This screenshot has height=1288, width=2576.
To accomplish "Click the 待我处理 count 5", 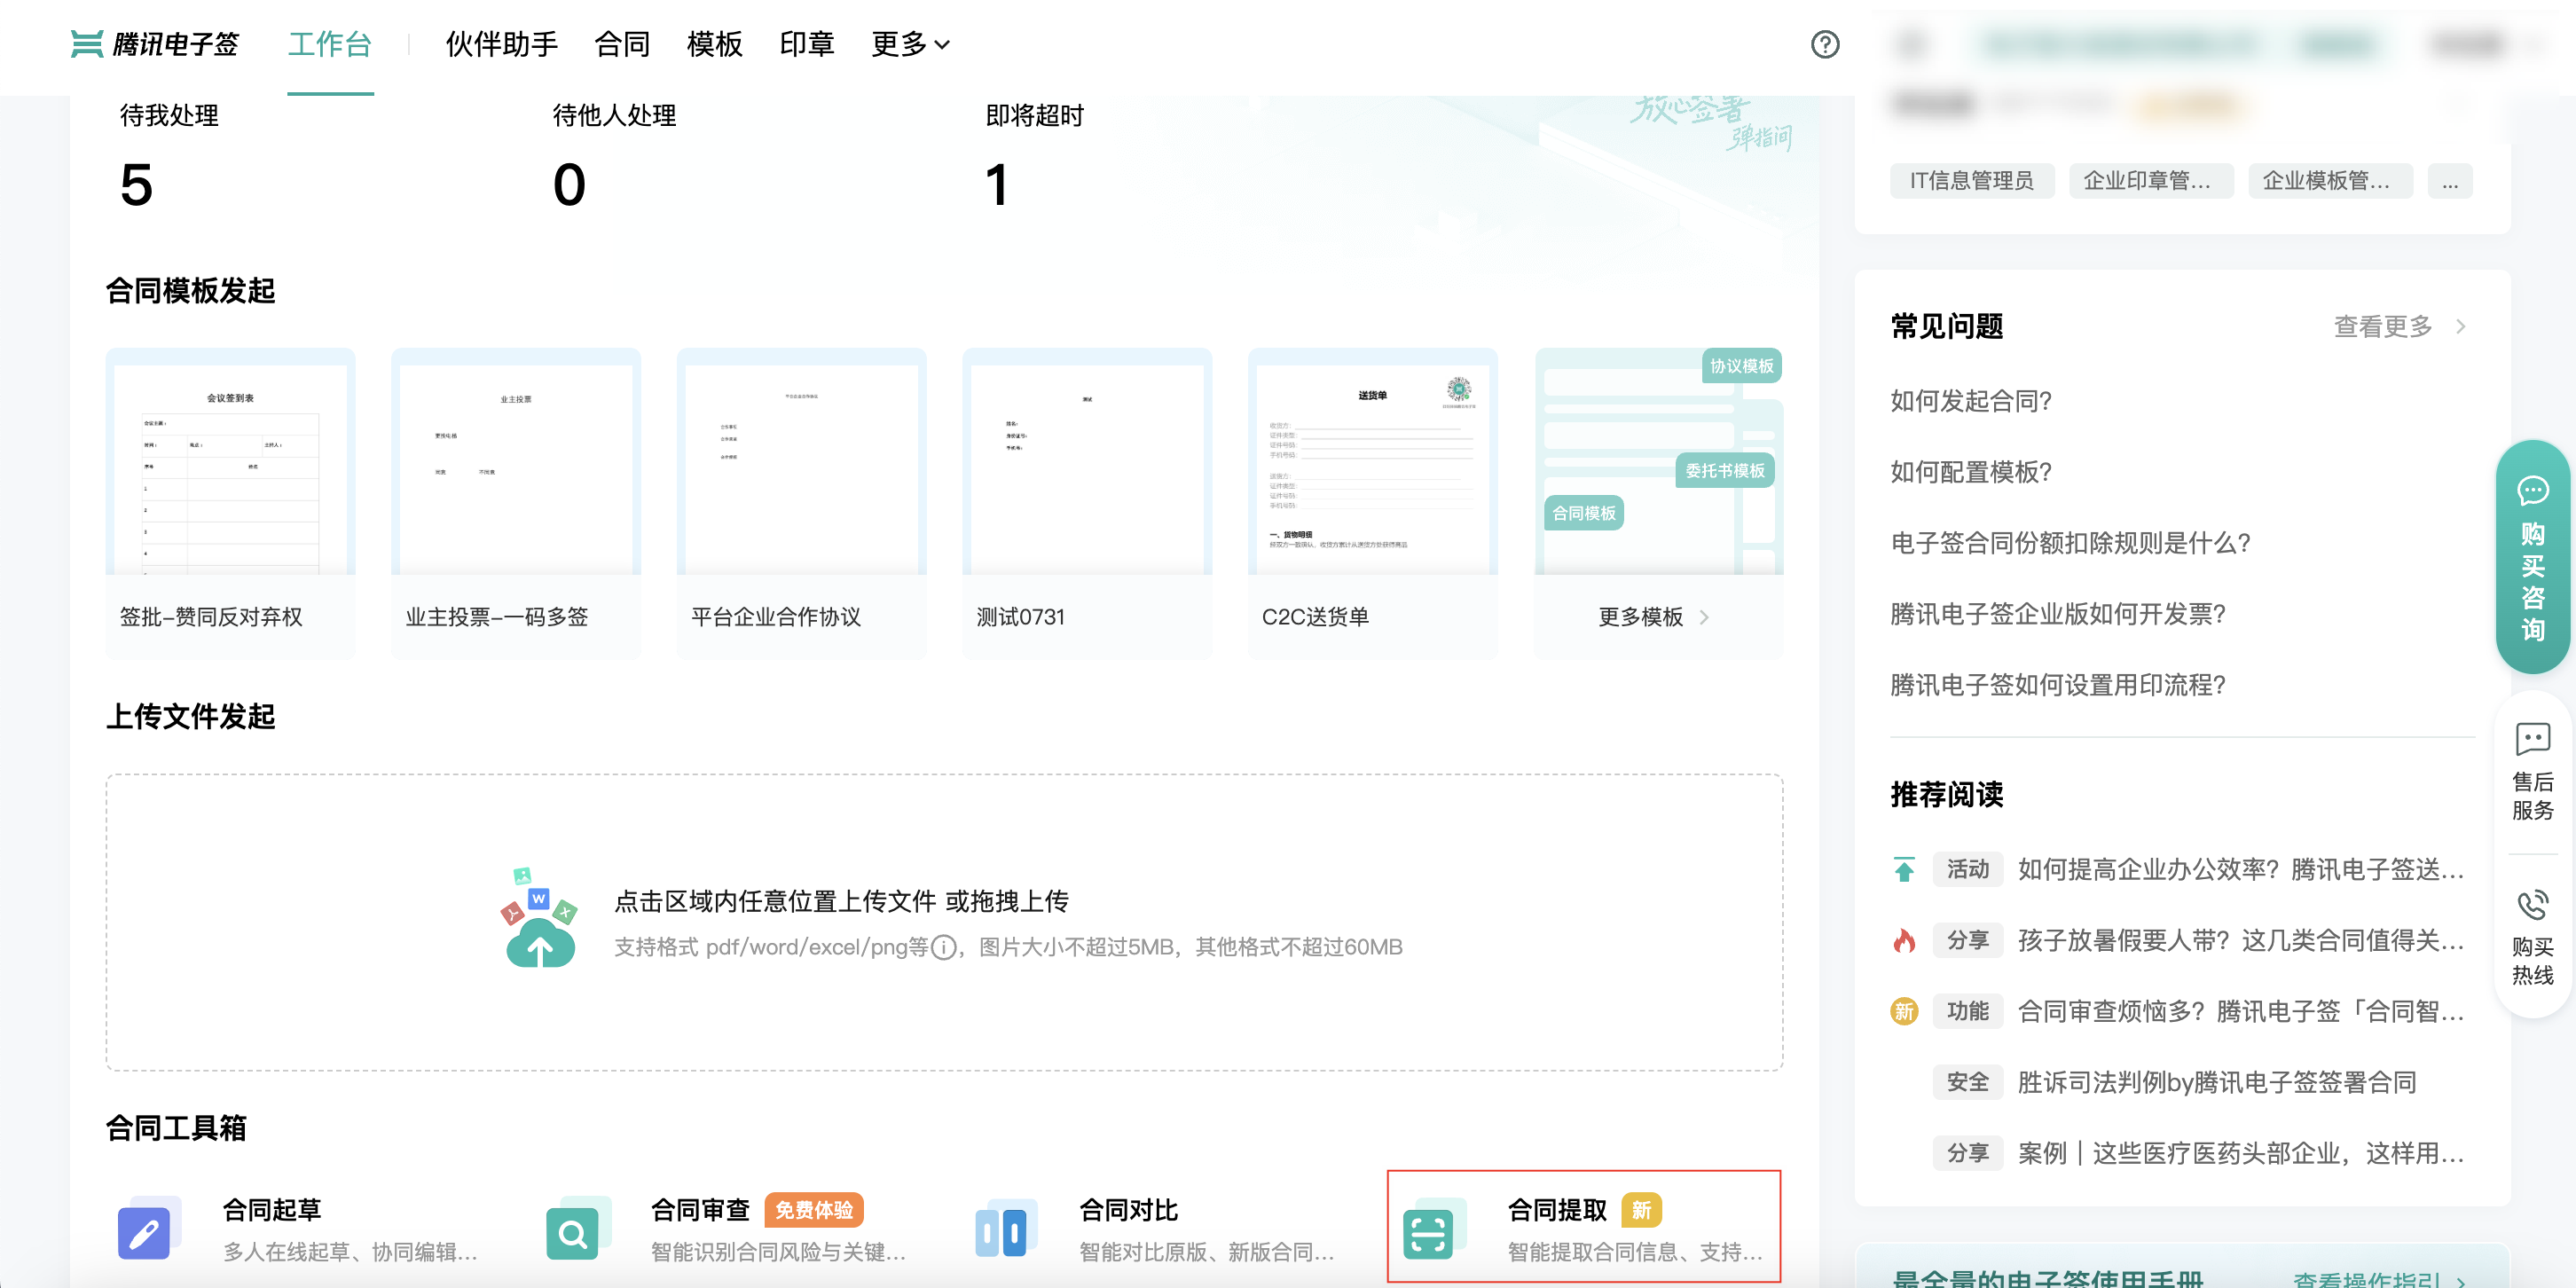I will (137, 185).
